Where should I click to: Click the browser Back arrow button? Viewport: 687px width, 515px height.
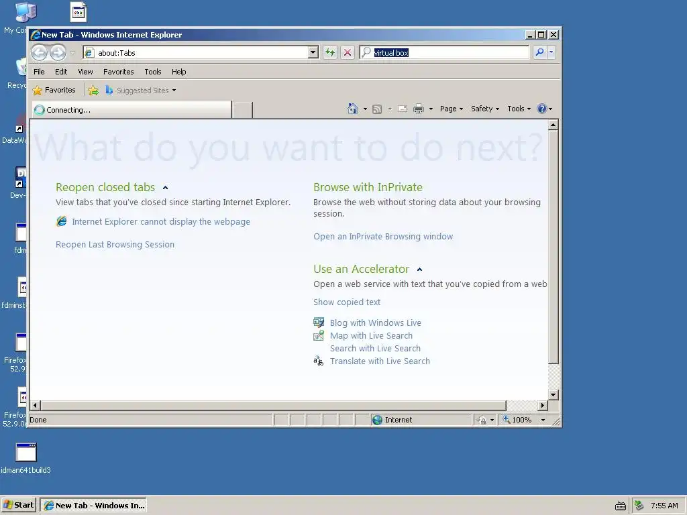pos(39,53)
